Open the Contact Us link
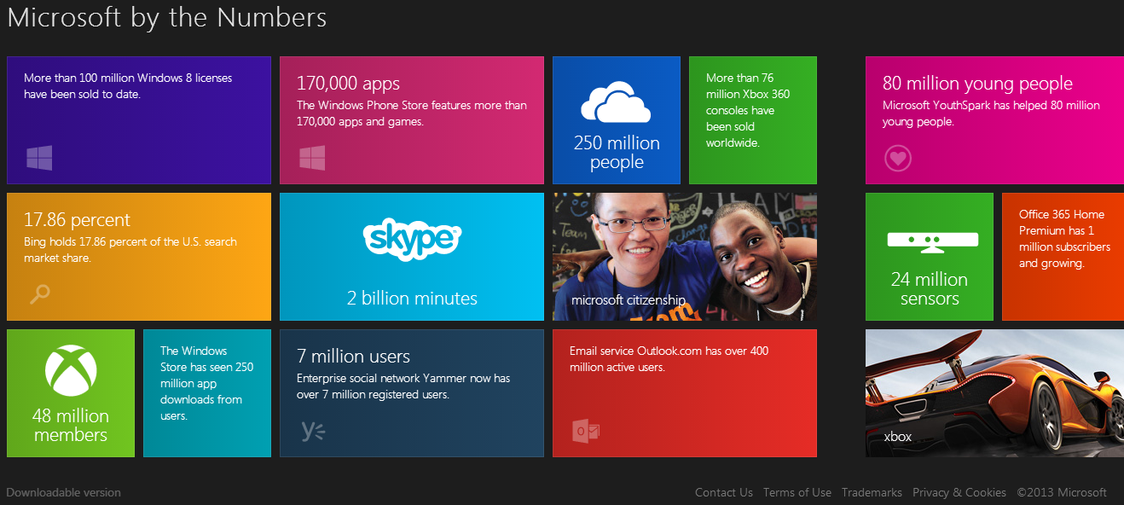The height and width of the screenshot is (505, 1124). point(724,492)
